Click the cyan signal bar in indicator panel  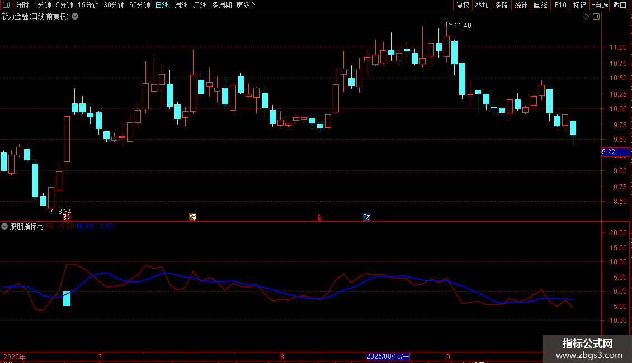pos(67,299)
